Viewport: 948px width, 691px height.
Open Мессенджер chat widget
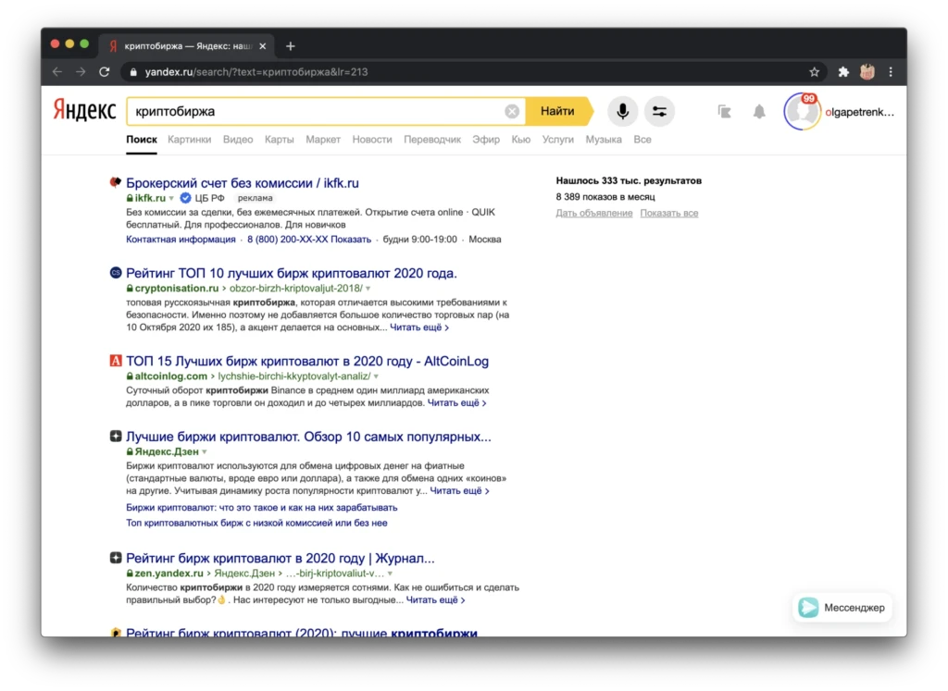coord(841,608)
